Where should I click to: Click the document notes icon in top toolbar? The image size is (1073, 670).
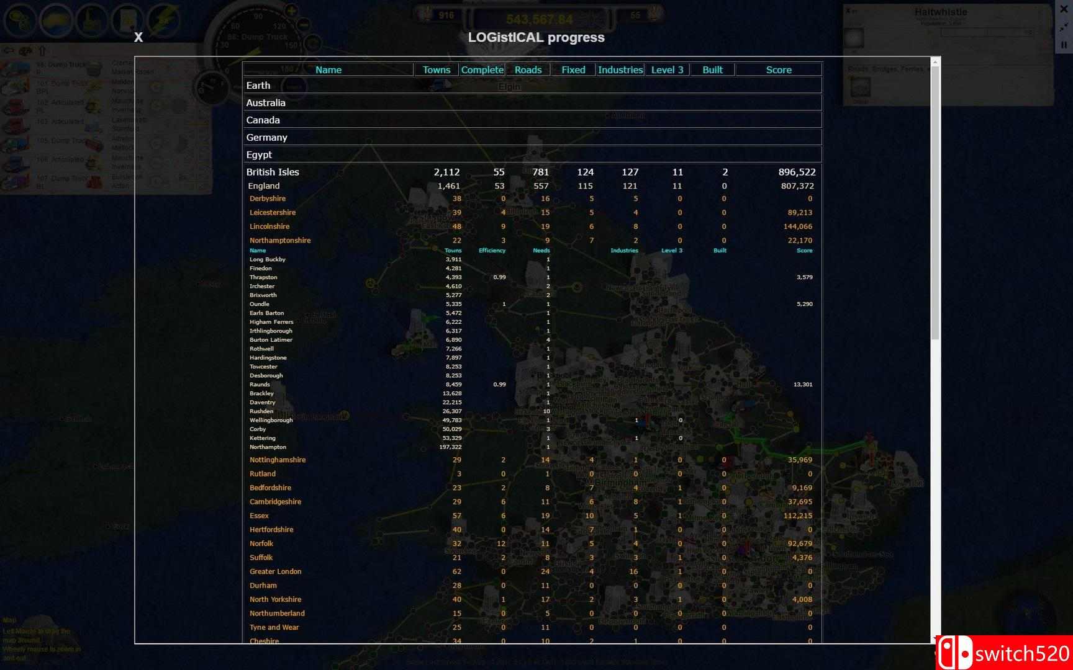(x=128, y=20)
